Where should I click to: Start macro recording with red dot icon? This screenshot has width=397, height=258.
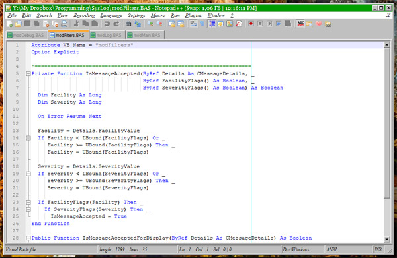[251, 24]
